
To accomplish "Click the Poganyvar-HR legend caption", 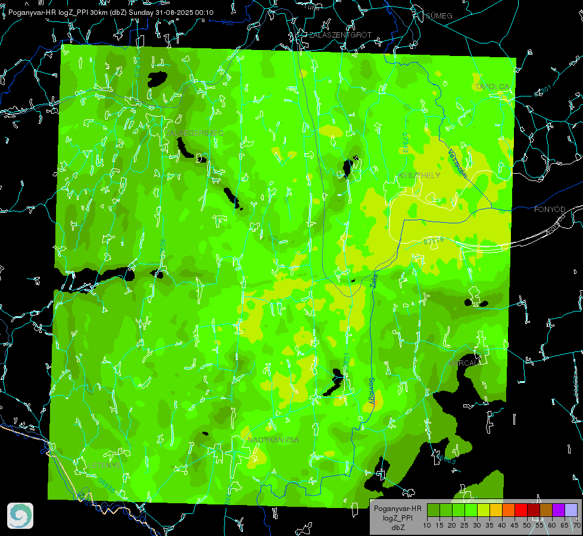I will pos(398,508).
